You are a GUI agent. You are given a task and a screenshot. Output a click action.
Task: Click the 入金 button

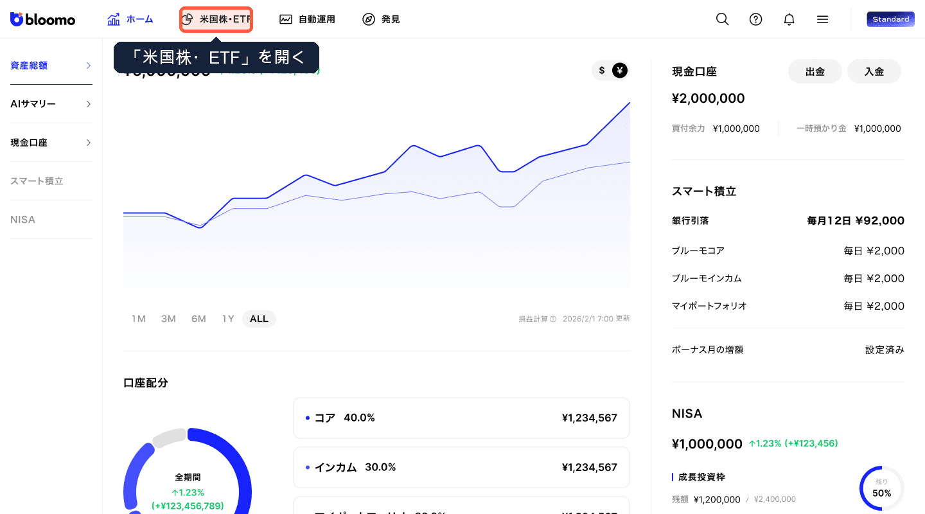[874, 72]
